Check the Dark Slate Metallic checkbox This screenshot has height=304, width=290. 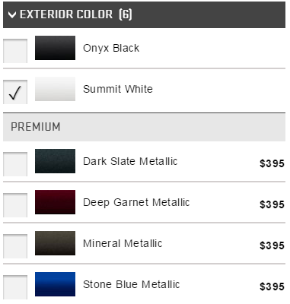[x=15, y=164]
